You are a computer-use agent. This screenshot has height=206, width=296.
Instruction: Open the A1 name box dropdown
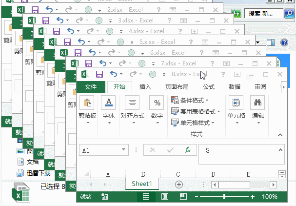[124, 150]
